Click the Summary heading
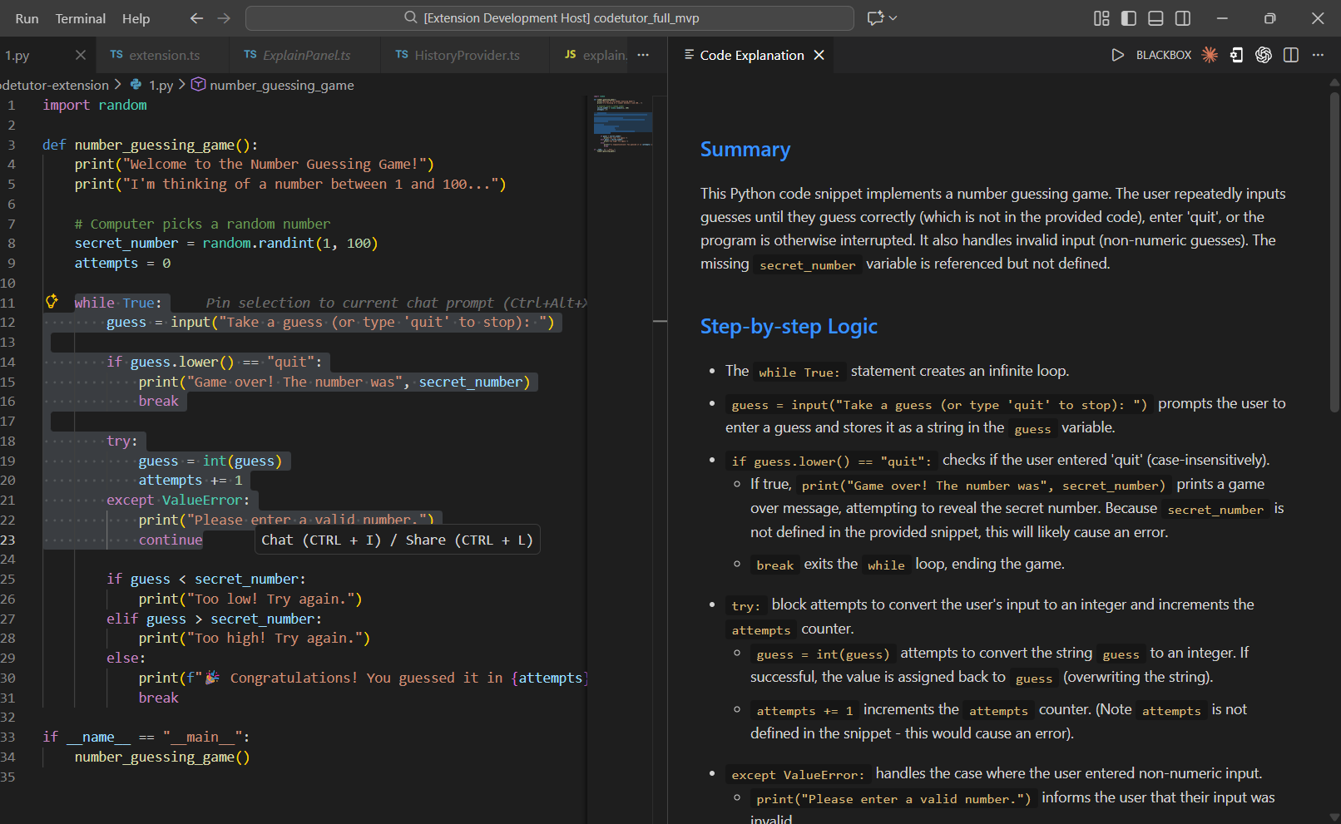1341x824 pixels. 745,149
